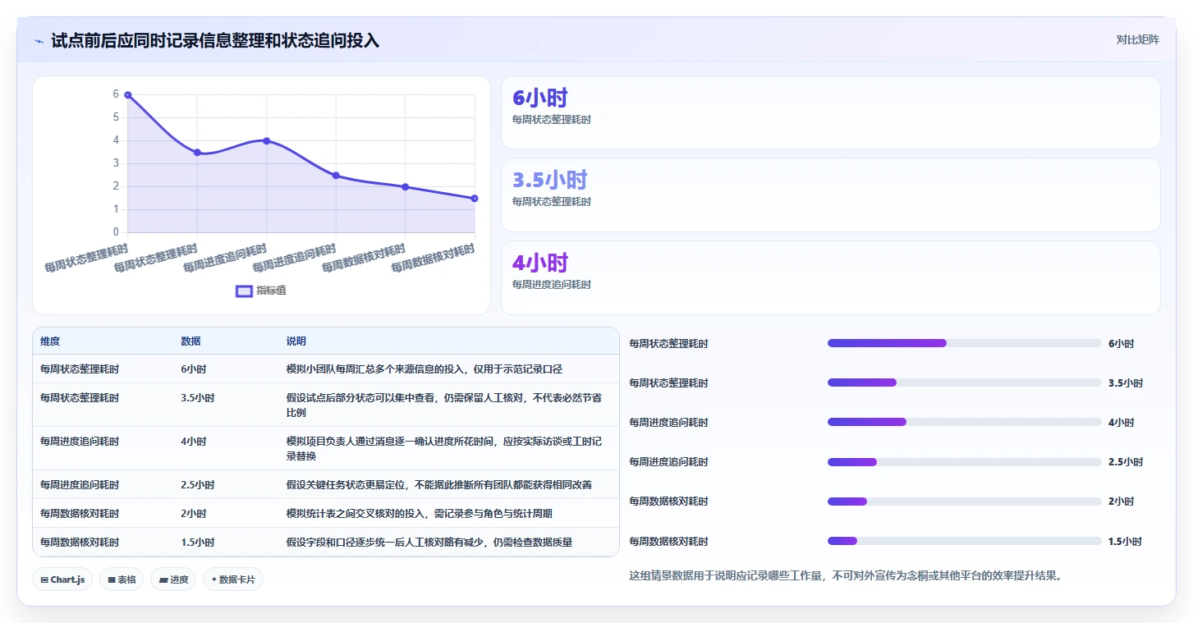Click the progress bar valued 4小时
The height and width of the screenshot is (623, 1193).
click(965, 422)
